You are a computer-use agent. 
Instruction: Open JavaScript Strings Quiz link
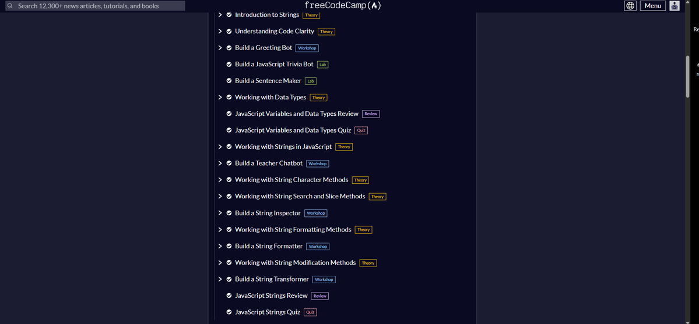(268, 312)
